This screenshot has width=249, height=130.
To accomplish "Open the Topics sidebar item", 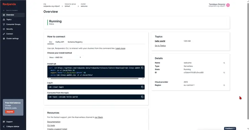I will point(13,20).
